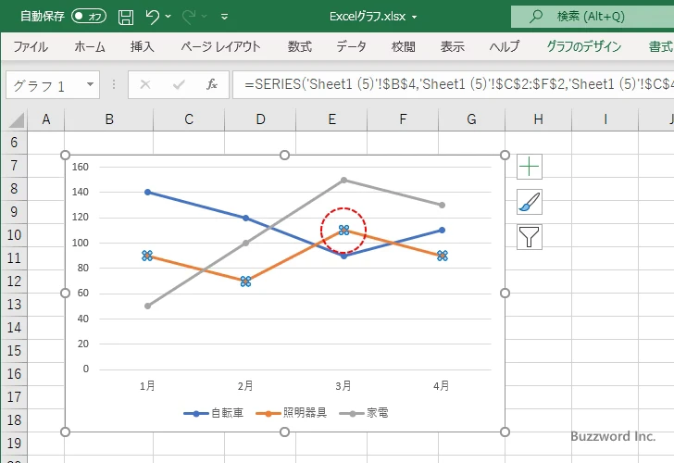
Task: Click the Select All corner triangle
Action: coord(15,119)
